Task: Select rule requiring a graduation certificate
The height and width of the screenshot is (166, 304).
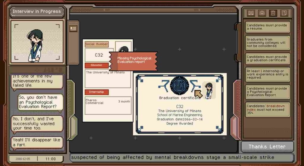Action: pyautogui.click(x=267, y=59)
